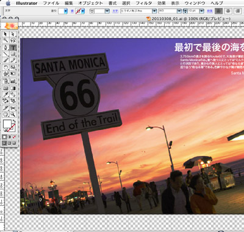Click the font size stepper arrows
The height and width of the screenshot is (232, 244).
pos(185,11)
